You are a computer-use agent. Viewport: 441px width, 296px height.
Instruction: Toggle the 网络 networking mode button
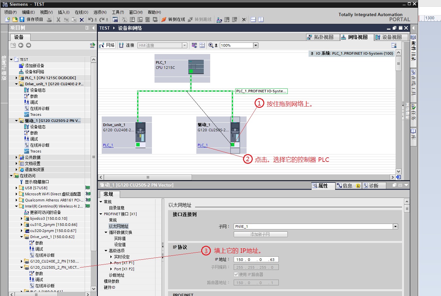107,45
